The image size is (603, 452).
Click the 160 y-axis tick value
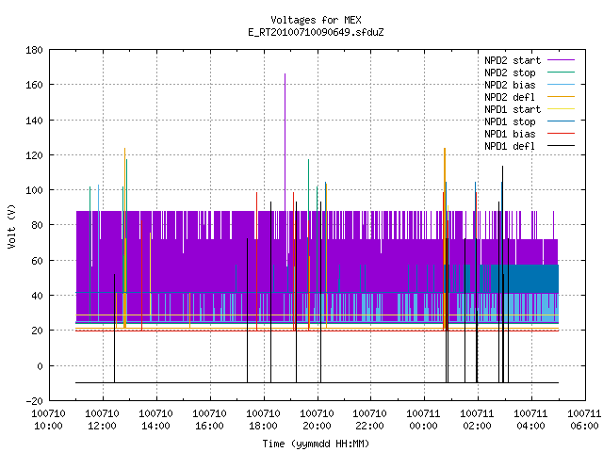[x=34, y=85]
